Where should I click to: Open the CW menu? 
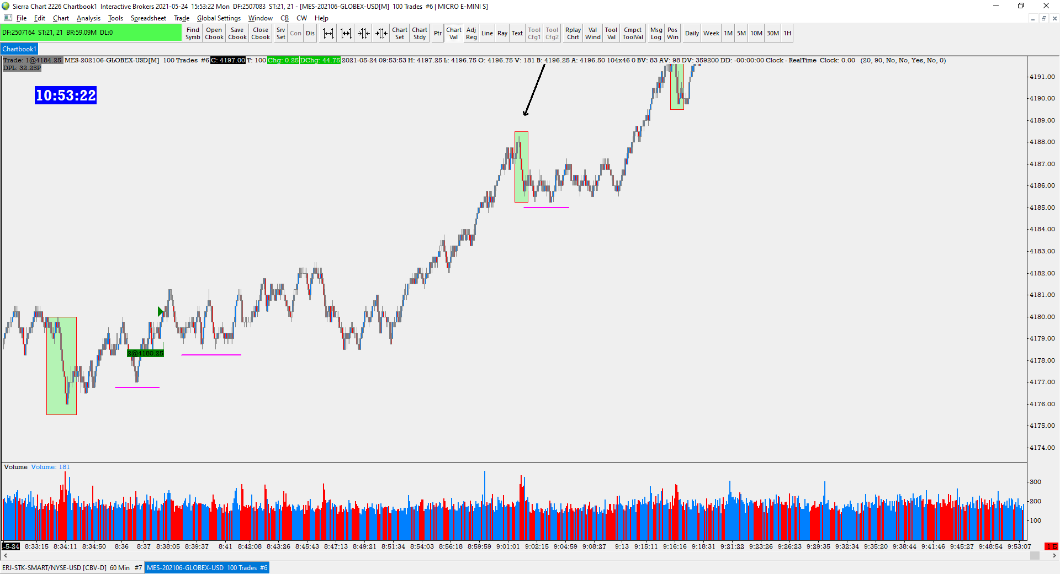click(301, 18)
